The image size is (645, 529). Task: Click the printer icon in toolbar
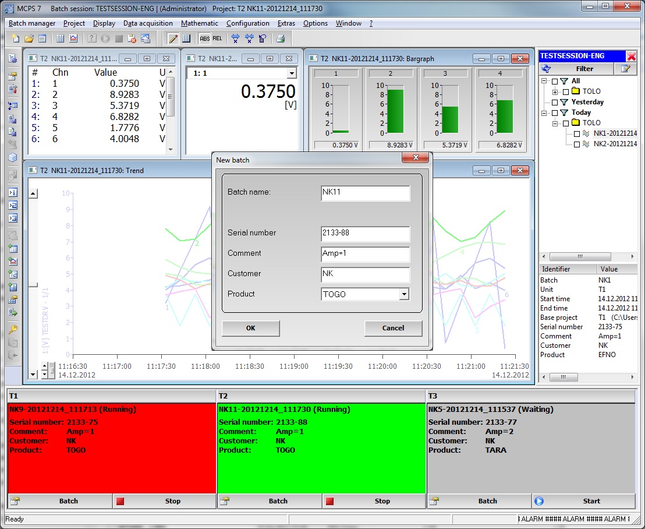(x=280, y=39)
